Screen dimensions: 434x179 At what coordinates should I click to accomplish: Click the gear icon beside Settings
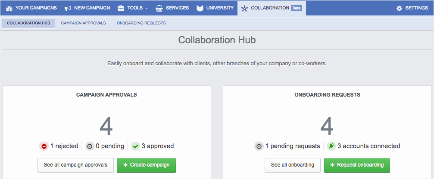[399, 8]
